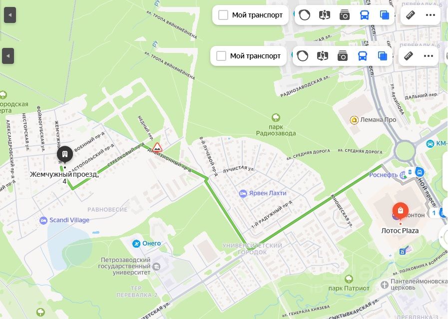The height and width of the screenshot is (319, 448).
Task: Toggle public transport bus layer in upper toolbar
Action: pos(365,15)
